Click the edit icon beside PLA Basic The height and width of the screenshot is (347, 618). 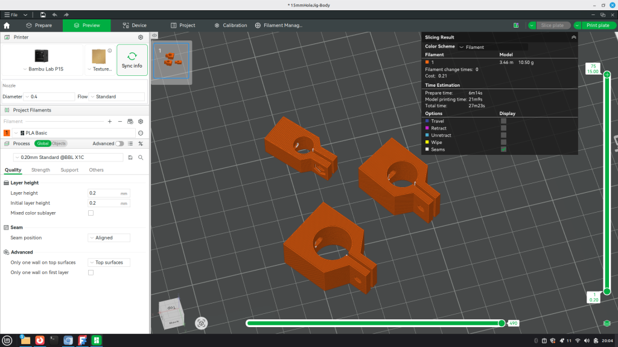(141, 133)
